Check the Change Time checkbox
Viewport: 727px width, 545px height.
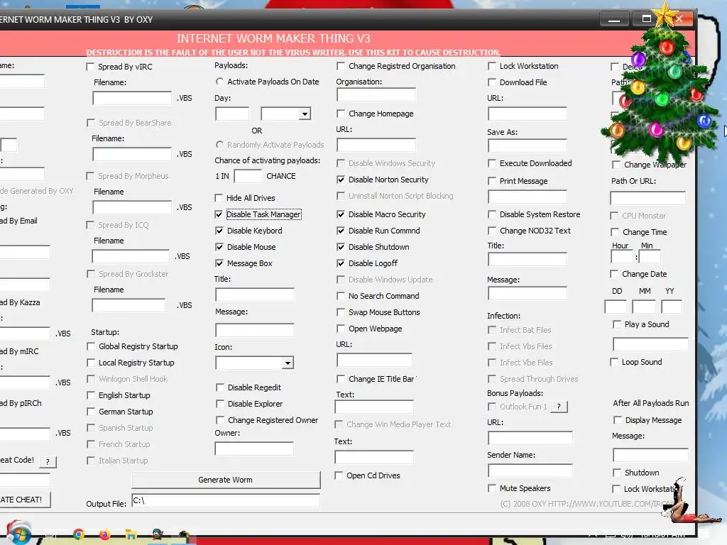(615, 232)
